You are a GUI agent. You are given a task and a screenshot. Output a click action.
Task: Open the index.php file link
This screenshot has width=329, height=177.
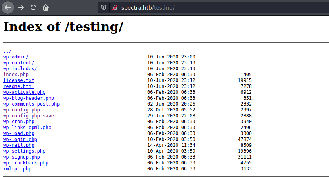coord(16,75)
